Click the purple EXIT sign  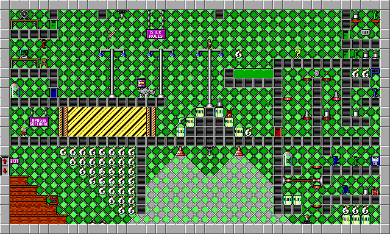tap(15, 161)
